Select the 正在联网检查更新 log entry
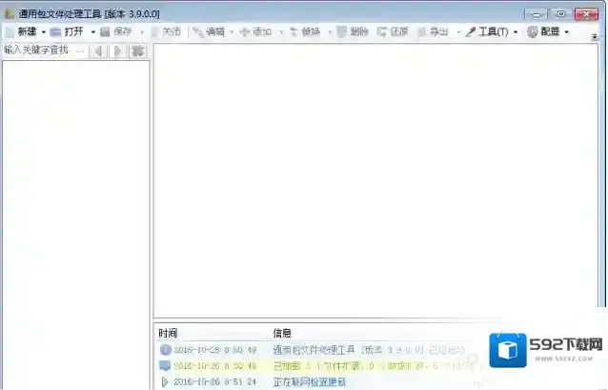 tap(309, 382)
